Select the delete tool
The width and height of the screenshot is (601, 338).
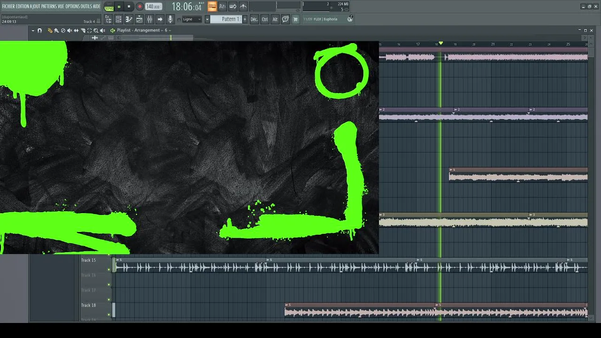pos(63,31)
